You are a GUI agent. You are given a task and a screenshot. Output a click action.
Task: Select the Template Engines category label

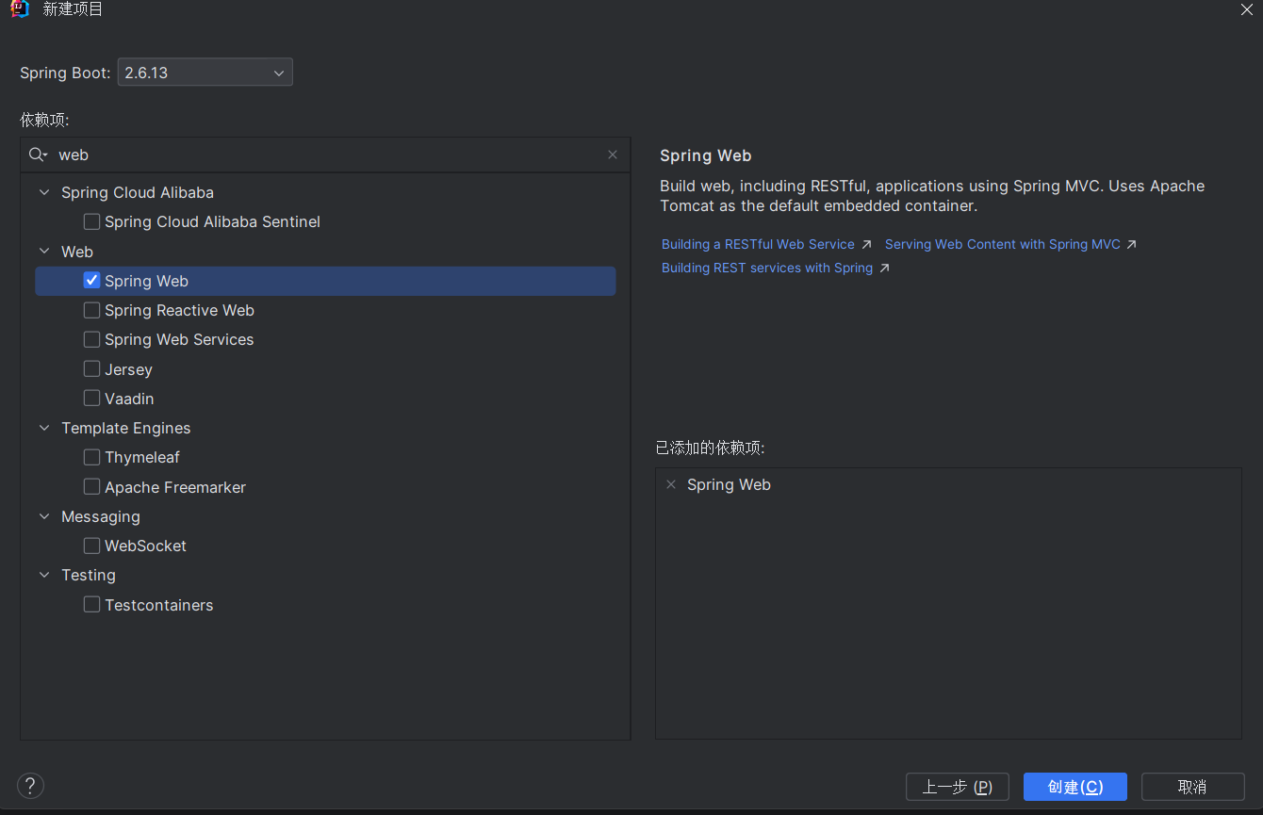coord(126,428)
